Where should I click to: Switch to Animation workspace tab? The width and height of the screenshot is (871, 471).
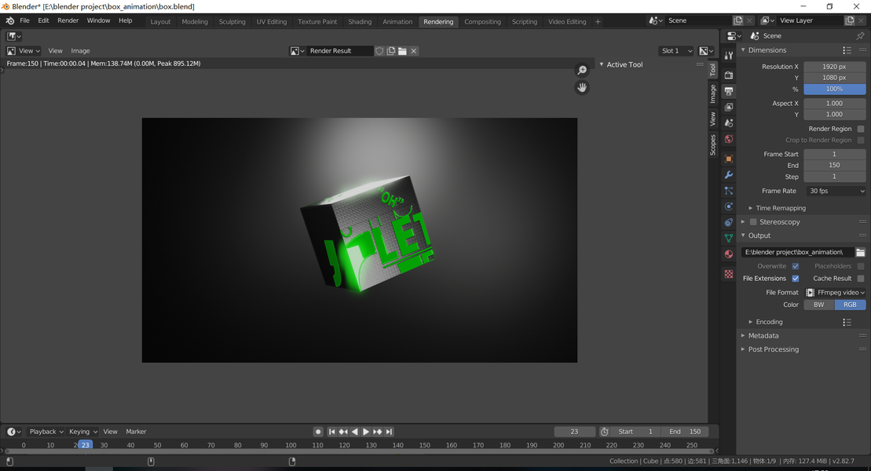[x=397, y=22]
